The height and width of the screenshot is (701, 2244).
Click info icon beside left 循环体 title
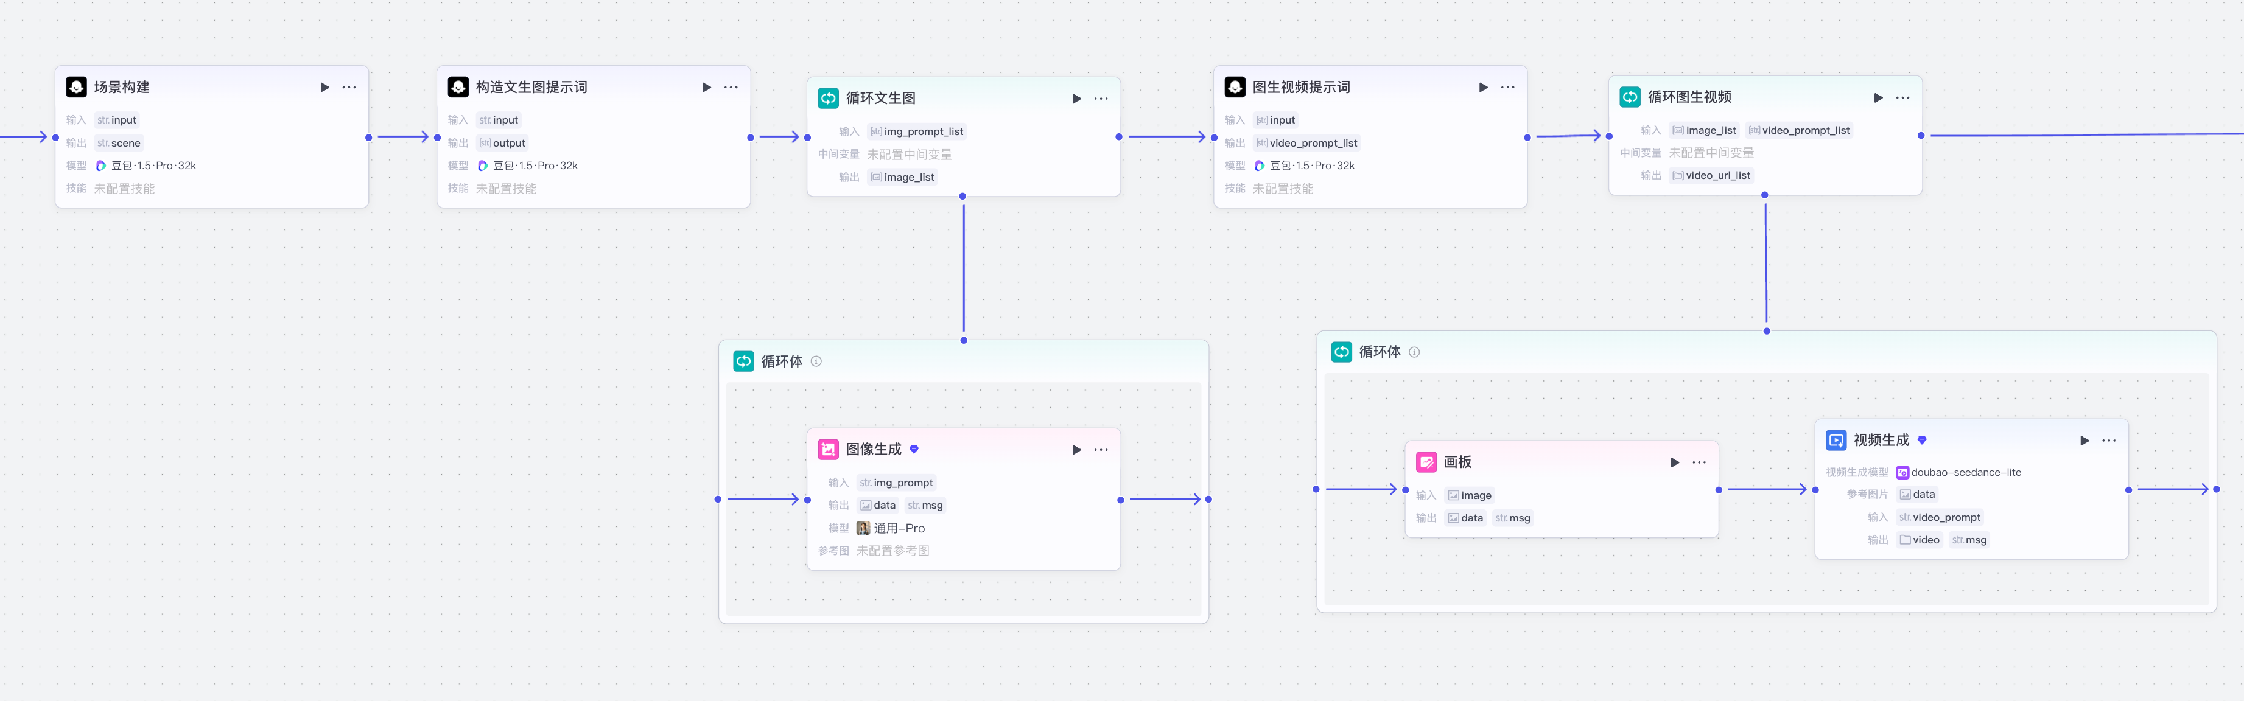tap(816, 361)
